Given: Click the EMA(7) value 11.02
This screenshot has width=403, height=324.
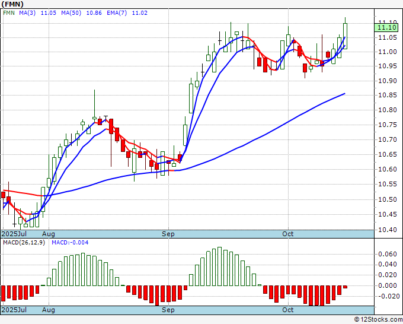Looking at the screenshot, I should (x=139, y=12).
